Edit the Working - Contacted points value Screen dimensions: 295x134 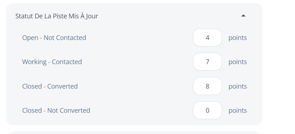pos(207,62)
